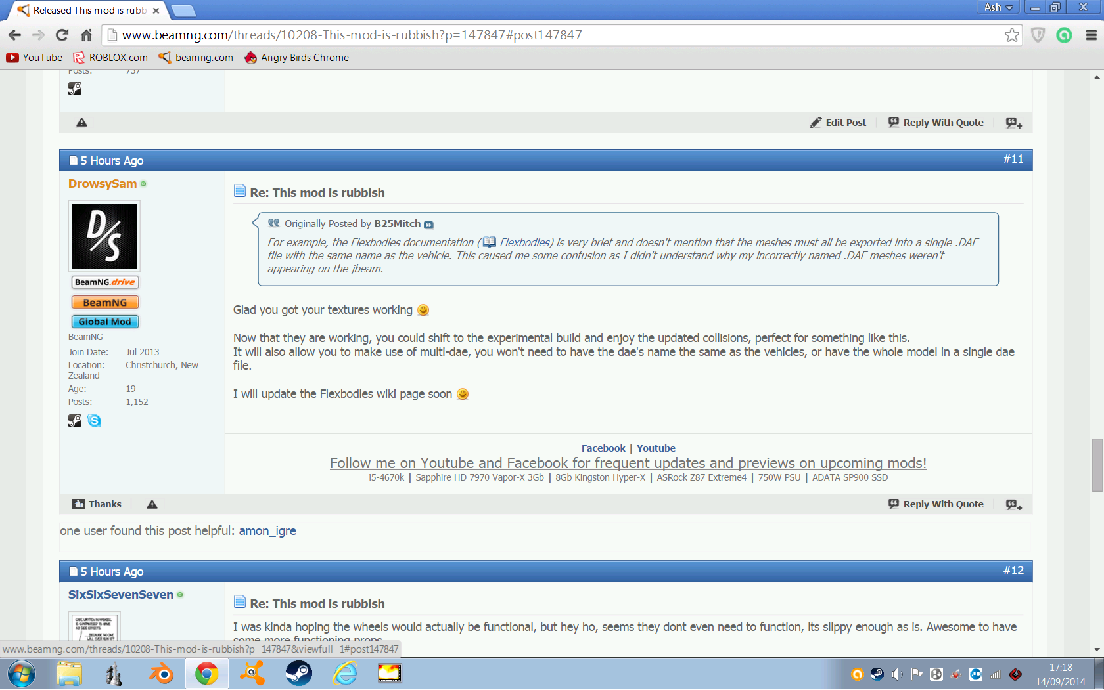The height and width of the screenshot is (690, 1104).
Task: Click multi-quote icon under DrowsySam's post
Action: click(1014, 504)
